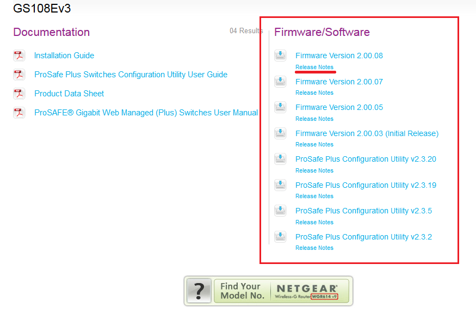
Task: Open the Product Data Sheet link
Action: coord(69,94)
